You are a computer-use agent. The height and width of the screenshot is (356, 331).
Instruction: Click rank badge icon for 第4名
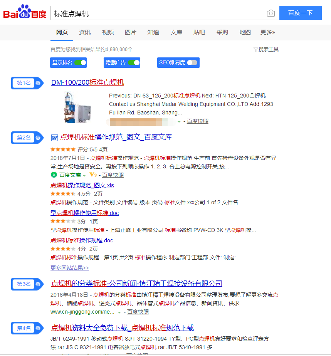click(38, 328)
